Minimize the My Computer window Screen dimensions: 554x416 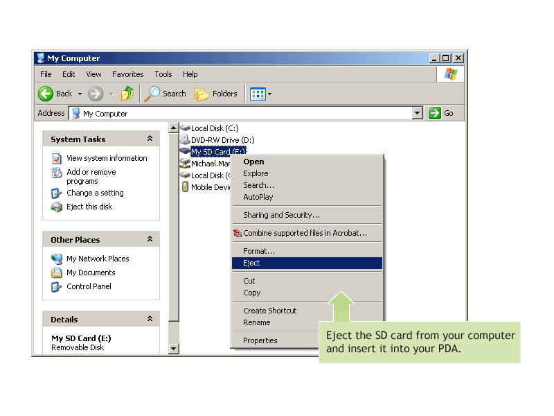click(x=434, y=58)
